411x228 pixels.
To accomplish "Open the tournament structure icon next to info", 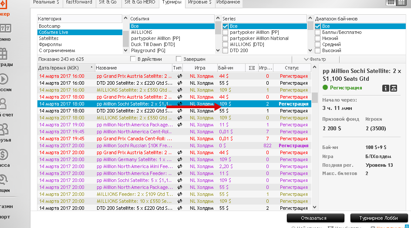I will (394, 88).
